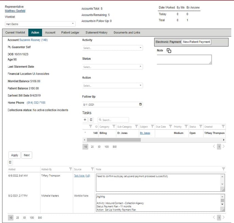Screen dimensions: 234x223
Task: Click the export icon below Apply button
Action: pyautogui.click(x=10, y=162)
